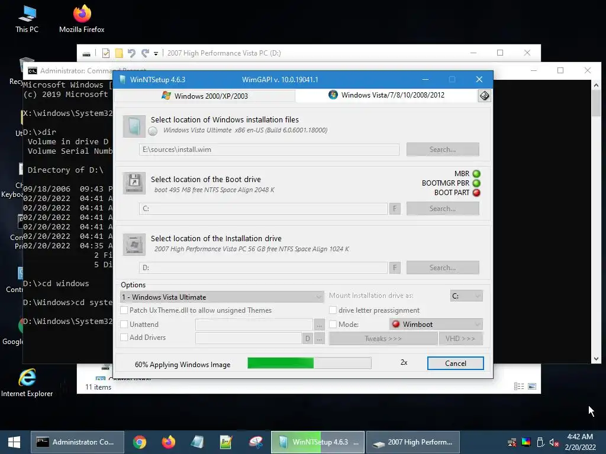
Task: Open the Wimboot mode dropdown
Action: [x=436, y=325]
